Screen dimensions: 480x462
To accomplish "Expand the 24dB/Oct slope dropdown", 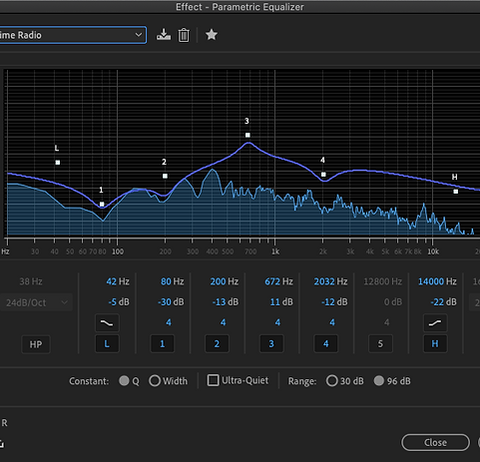I will (36, 302).
